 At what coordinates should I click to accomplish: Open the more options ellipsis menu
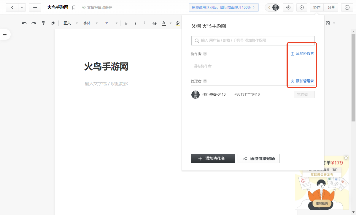347,7
